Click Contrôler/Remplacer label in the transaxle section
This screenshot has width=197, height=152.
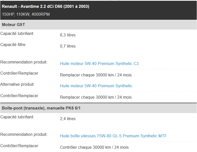tap(19, 146)
